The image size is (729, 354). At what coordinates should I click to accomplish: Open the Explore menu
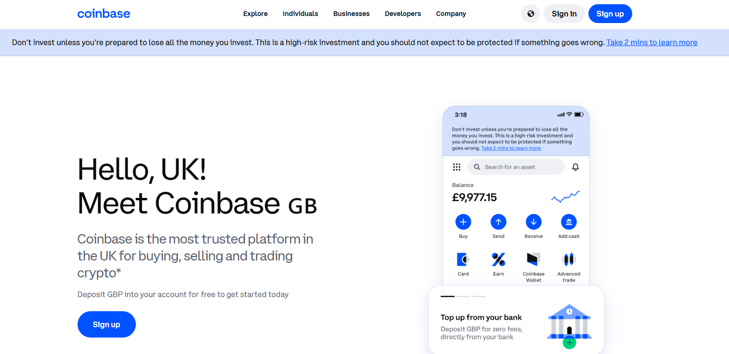tap(255, 14)
